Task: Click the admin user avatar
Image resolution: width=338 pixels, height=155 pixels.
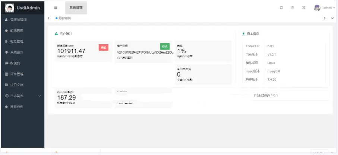Action: [317, 8]
